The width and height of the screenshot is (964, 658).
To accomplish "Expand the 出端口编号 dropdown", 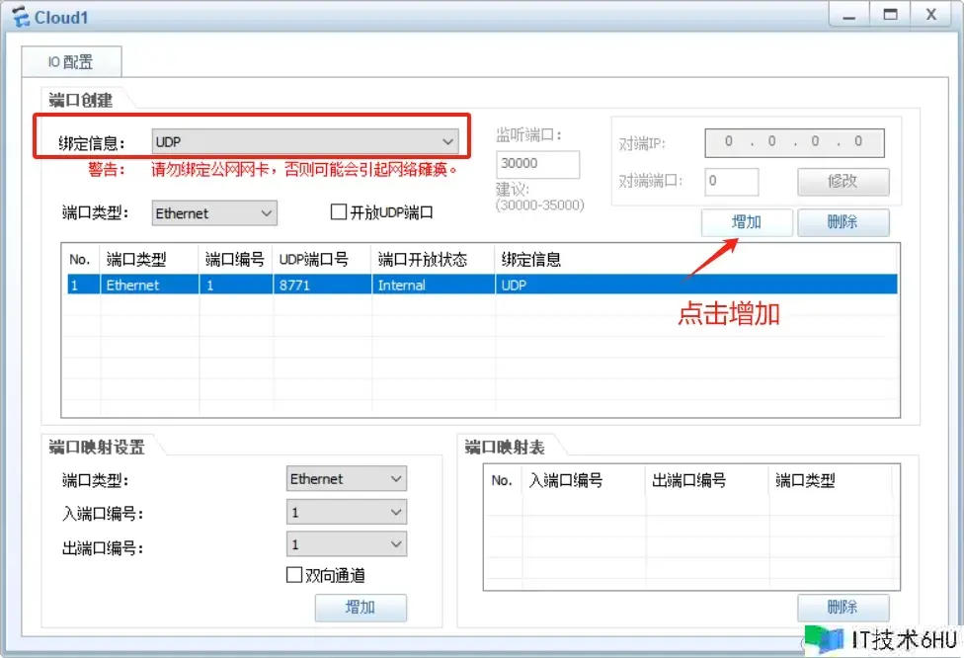I will [x=346, y=544].
